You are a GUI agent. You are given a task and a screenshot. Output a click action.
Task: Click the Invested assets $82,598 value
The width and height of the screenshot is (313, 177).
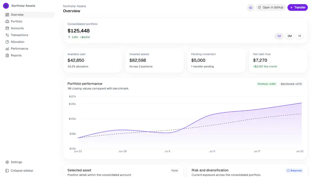(x=138, y=60)
